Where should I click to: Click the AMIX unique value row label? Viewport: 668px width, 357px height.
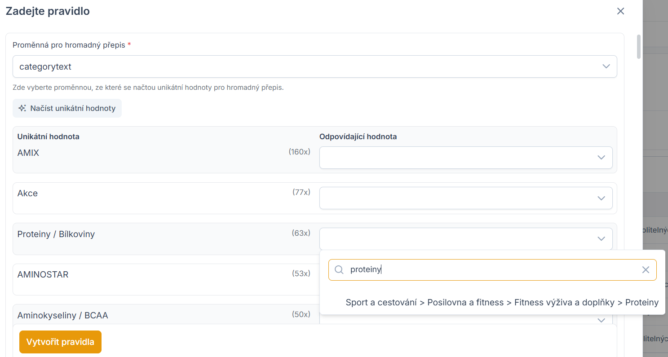pyautogui.click(x=28, y=153)
